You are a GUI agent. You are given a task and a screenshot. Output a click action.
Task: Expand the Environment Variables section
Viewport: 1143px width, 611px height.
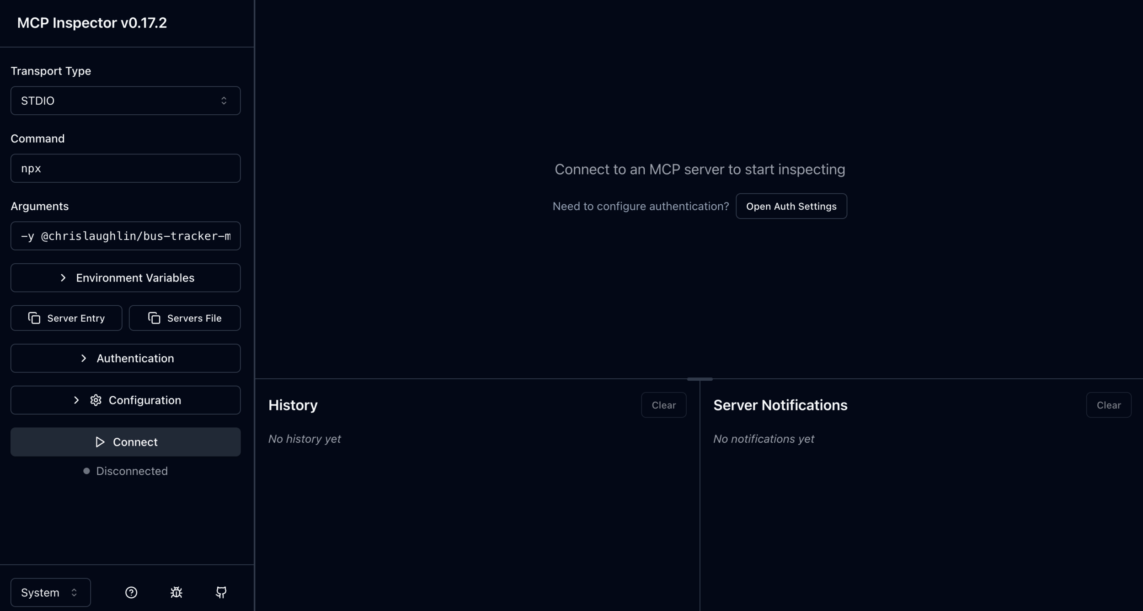(125, 278)
